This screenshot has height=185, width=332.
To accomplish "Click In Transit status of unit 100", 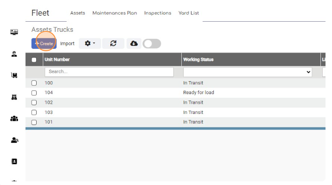I will point(193,83).
